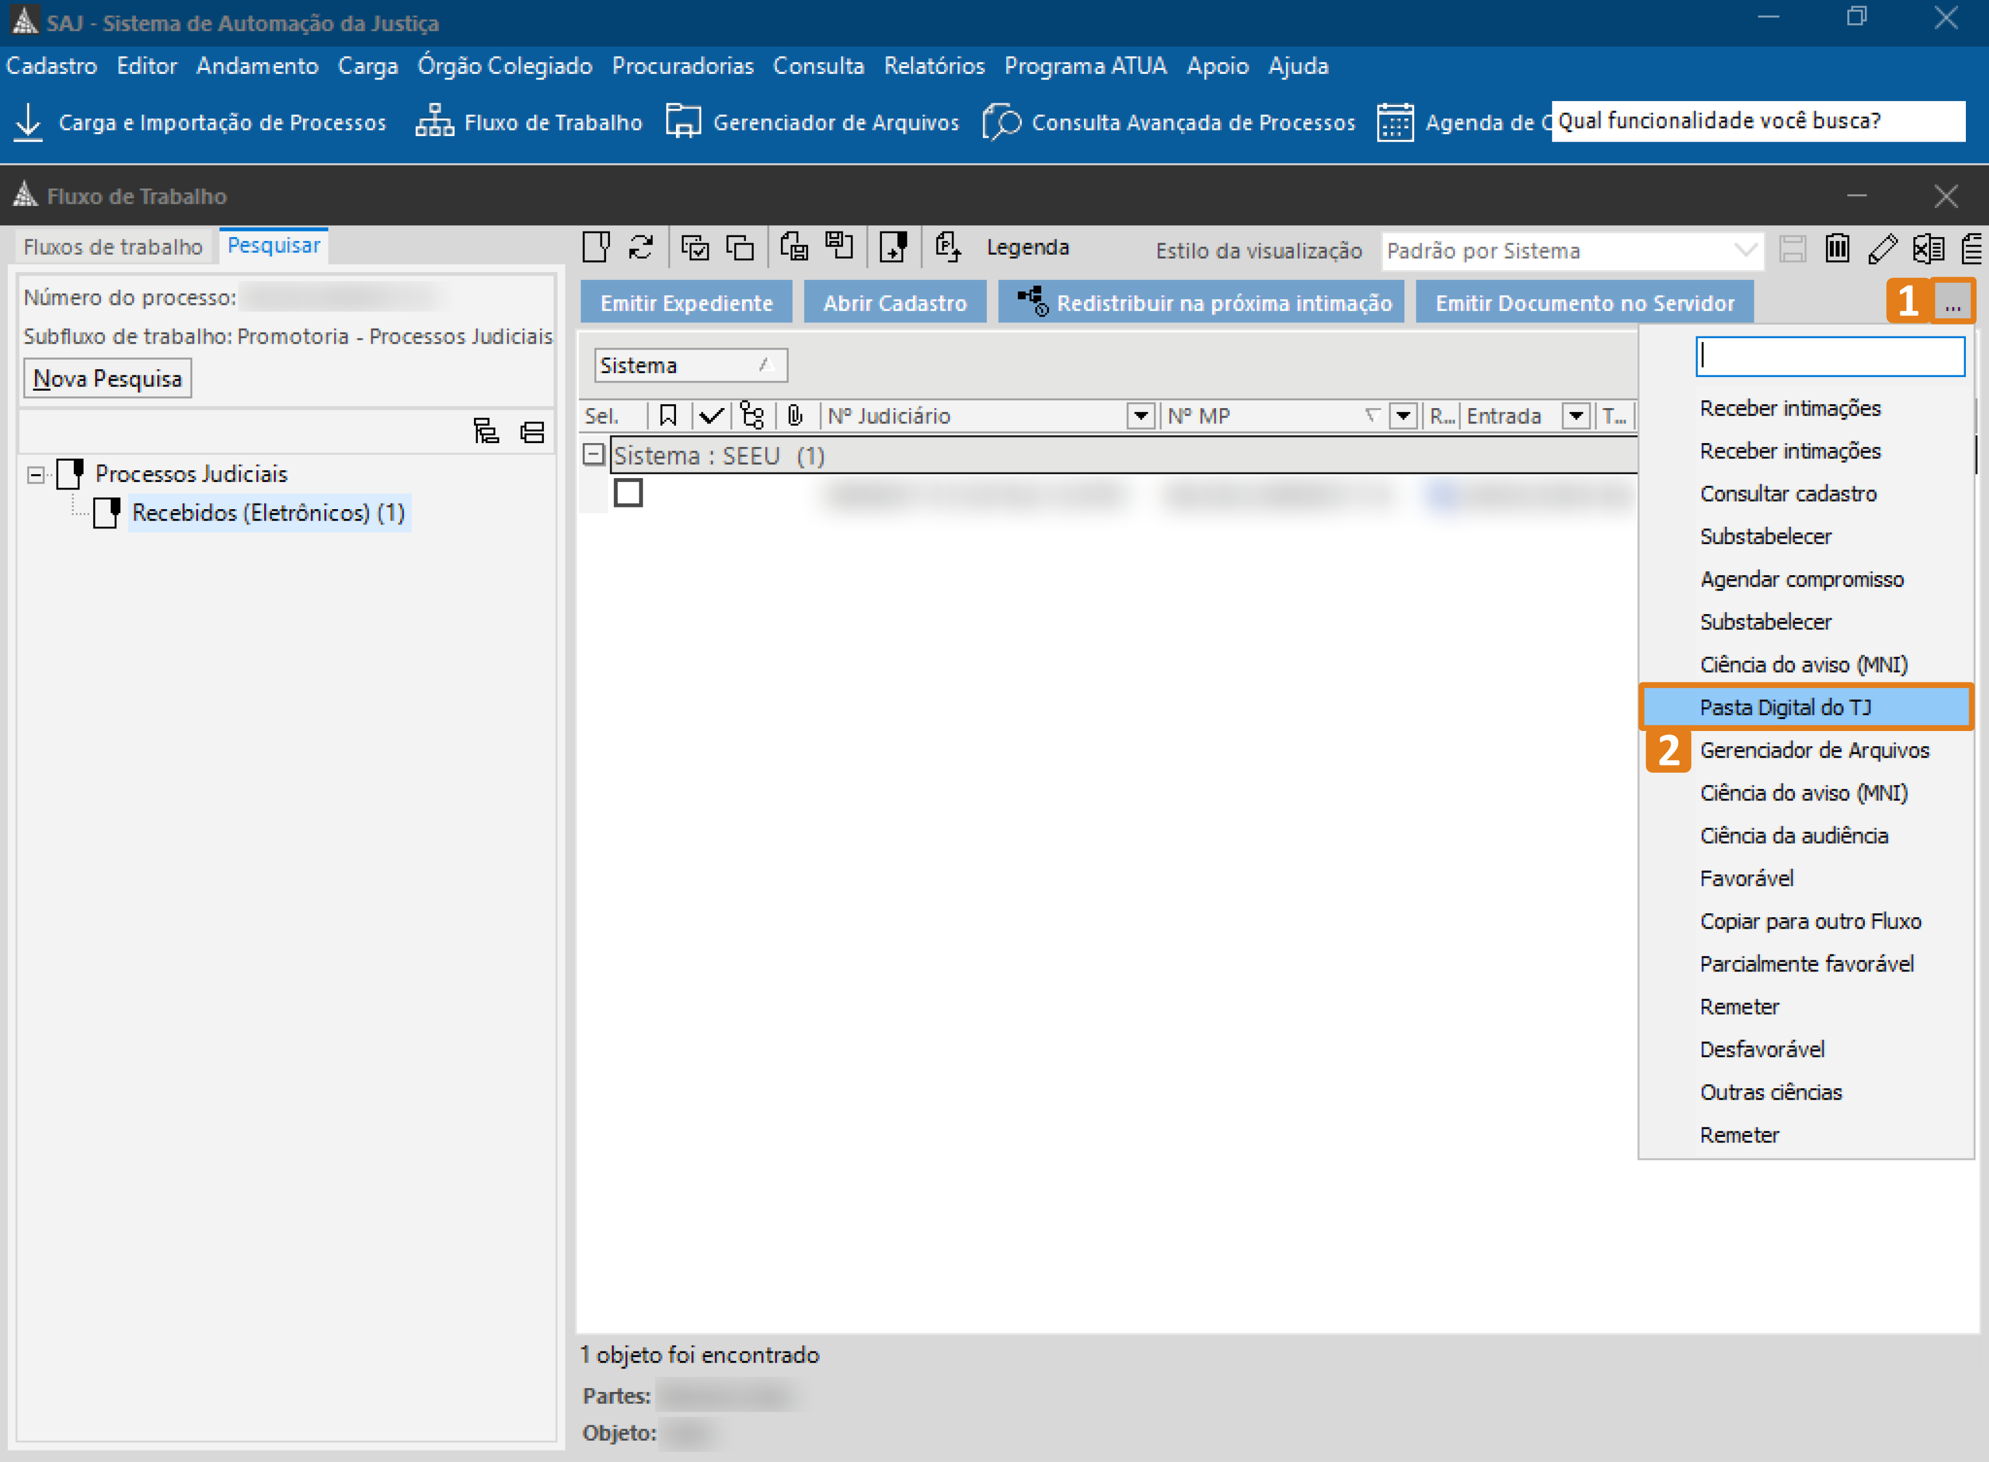Click the Emitir Expediente button

click(686, 303)
